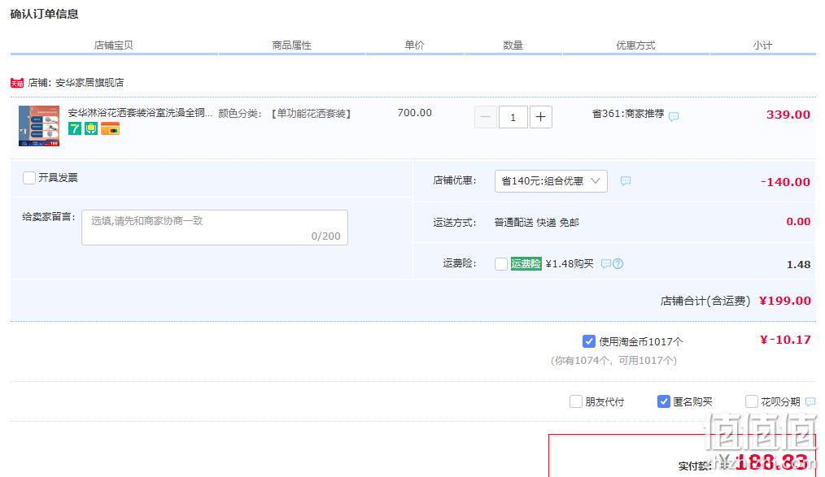Increase quantity with the plus button

[x=540, y=117]
